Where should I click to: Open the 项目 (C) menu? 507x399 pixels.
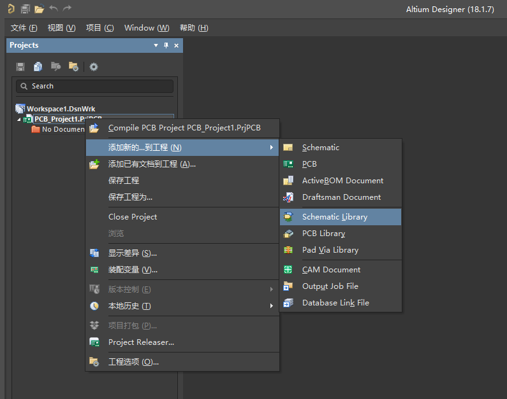click(x=100, y=28)
